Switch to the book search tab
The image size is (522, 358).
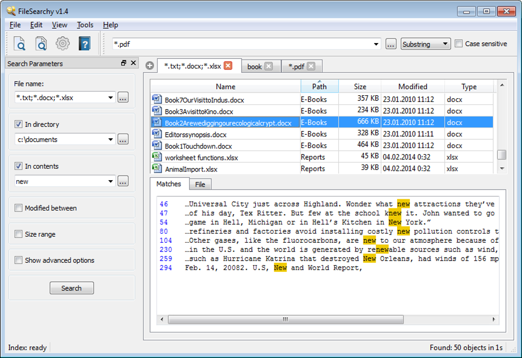click(255, 67)
